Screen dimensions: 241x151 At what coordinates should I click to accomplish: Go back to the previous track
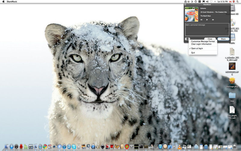click(201, 20)
